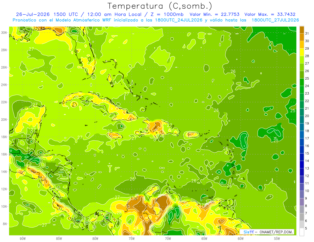The height and width of the screenshot is (242, 314).
Task: Click the '85W' longitude axis label
Action: [59, 239]
